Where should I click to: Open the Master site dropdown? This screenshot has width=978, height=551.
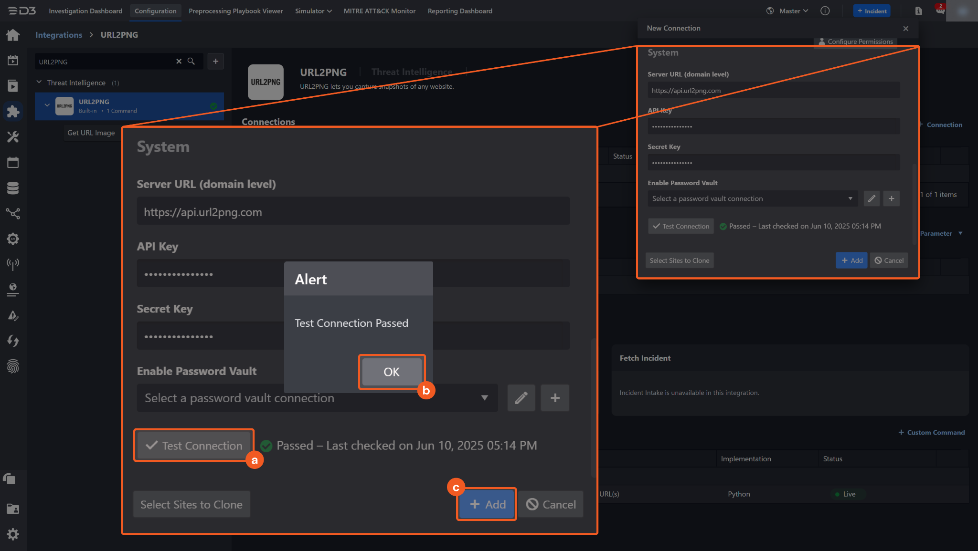pos(793,11)
